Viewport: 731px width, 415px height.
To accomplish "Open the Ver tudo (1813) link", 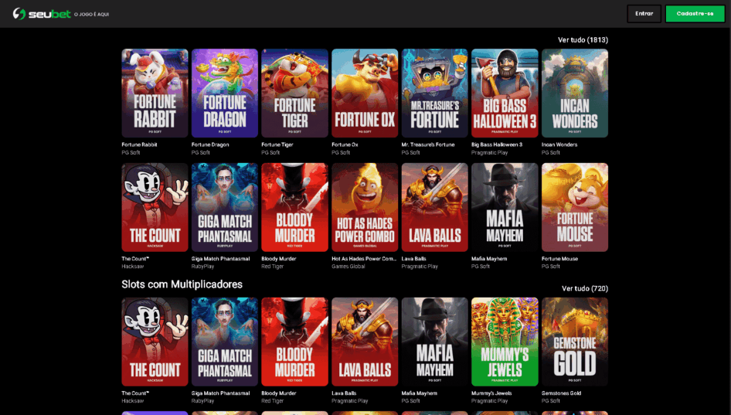I will (x=583, y=40).
